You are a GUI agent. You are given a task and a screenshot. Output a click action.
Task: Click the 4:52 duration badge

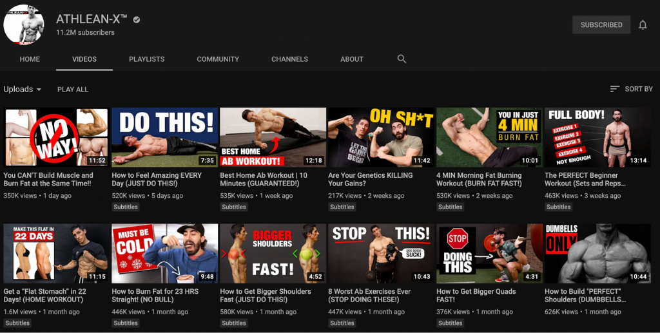point(315,277)
